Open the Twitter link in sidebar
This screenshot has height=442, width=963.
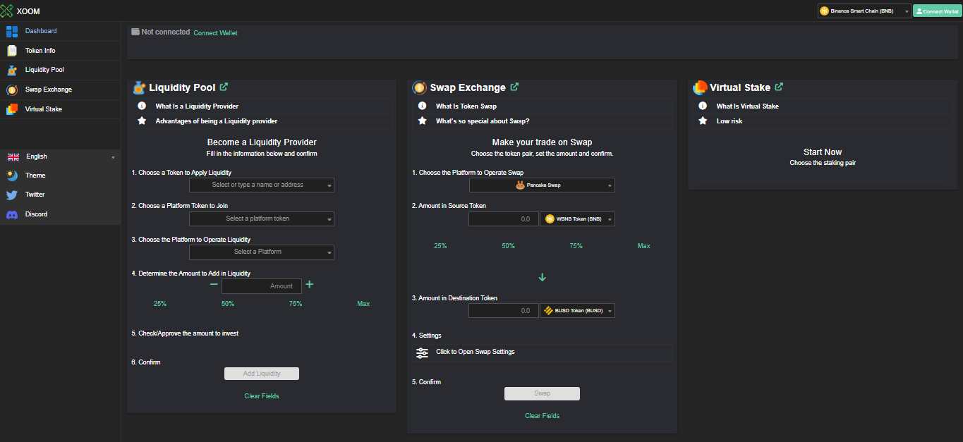coord(35,195)
